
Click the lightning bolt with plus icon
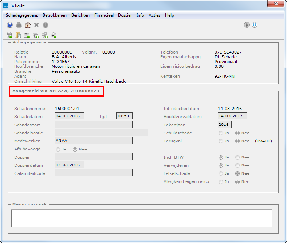click(x=45, y=35)
